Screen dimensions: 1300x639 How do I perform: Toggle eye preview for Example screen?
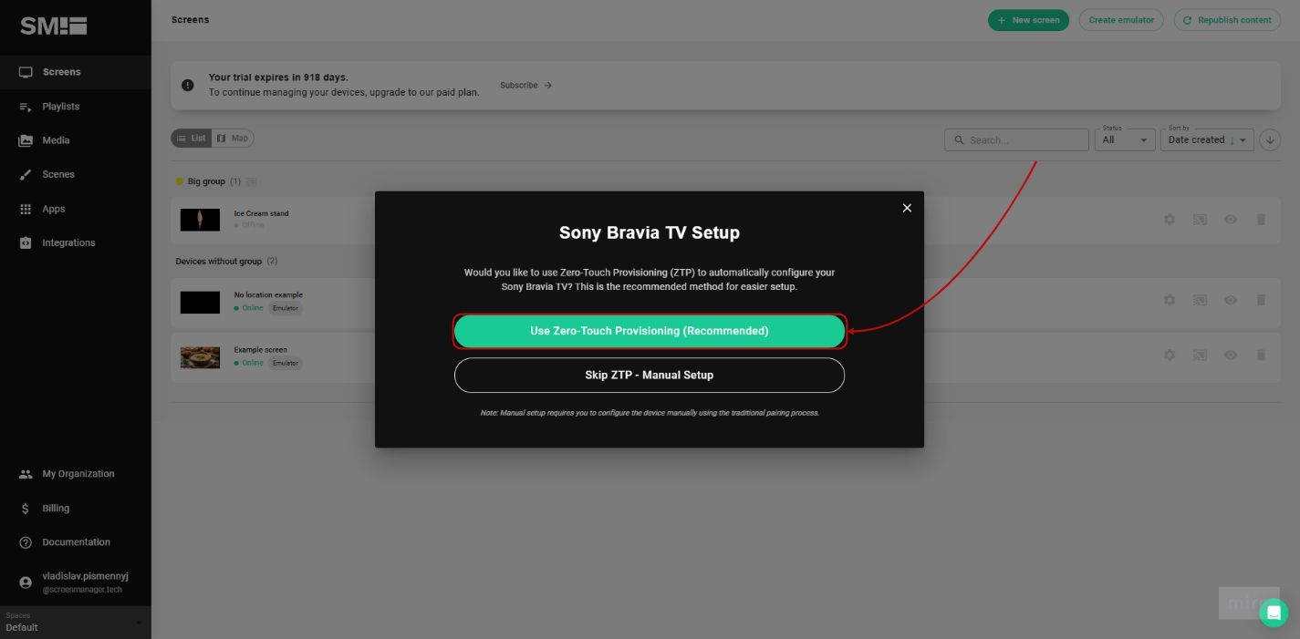[x=1231, y=356]
